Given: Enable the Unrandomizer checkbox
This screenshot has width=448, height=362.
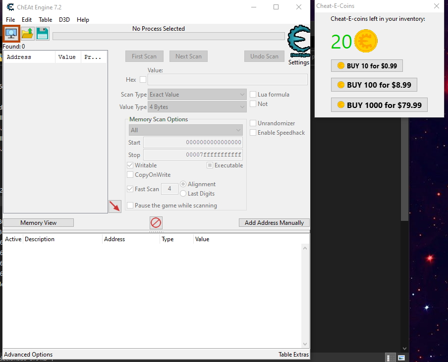Looking at the screenshot, I should coord(253,123).
